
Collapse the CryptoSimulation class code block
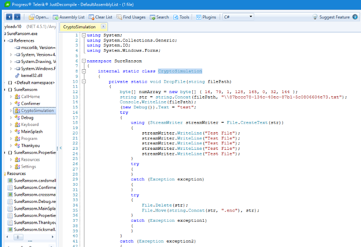[84, 71]
